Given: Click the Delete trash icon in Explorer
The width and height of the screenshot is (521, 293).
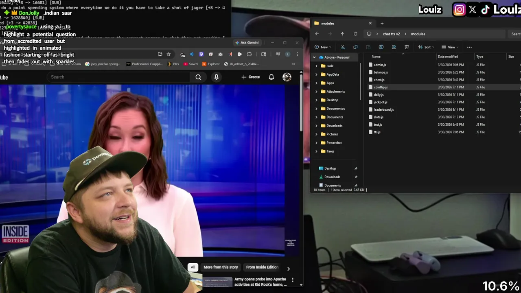Looking at the screenshot, I should coord(407,47).
